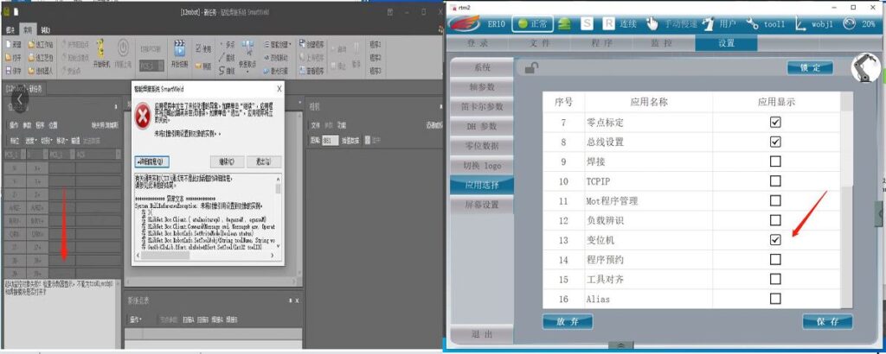Enable the 焊接 application checkbox
Screen dimensions: 886x354
(x=775, y=161)
